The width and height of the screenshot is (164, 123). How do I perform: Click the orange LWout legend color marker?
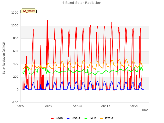(x=101, y=118)
